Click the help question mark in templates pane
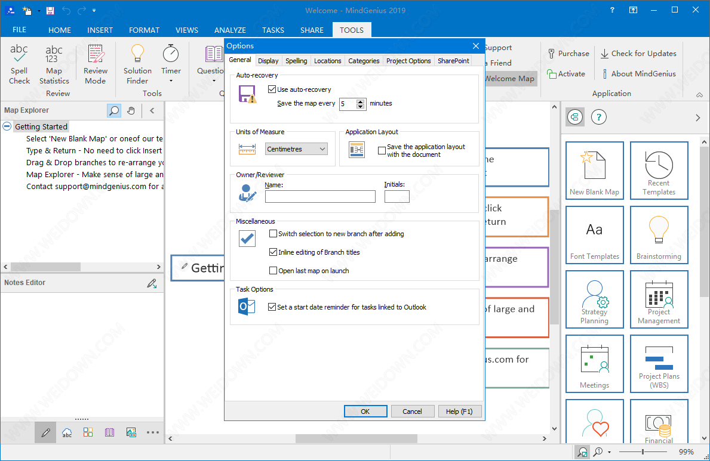Screen dimensions: 710x461 598,117
